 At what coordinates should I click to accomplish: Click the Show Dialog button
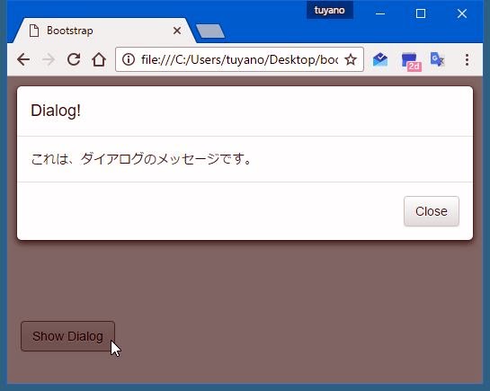pyautogui.click(x=67, y=336)
